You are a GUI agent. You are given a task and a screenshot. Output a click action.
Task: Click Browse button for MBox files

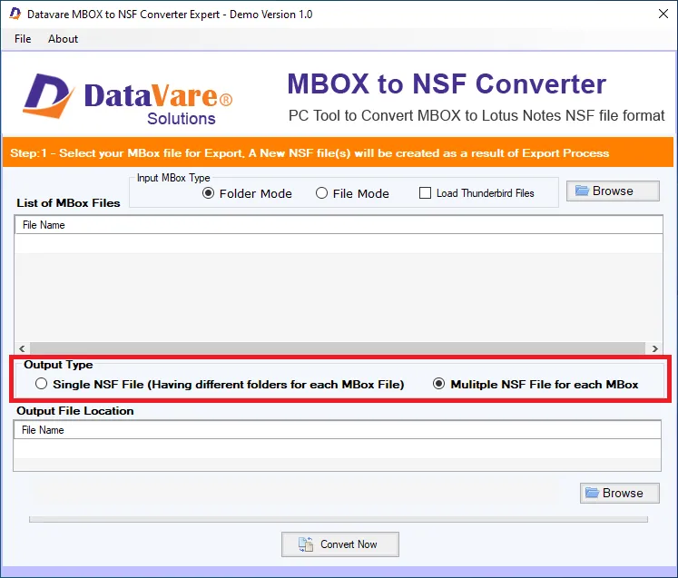coord(613,191)
